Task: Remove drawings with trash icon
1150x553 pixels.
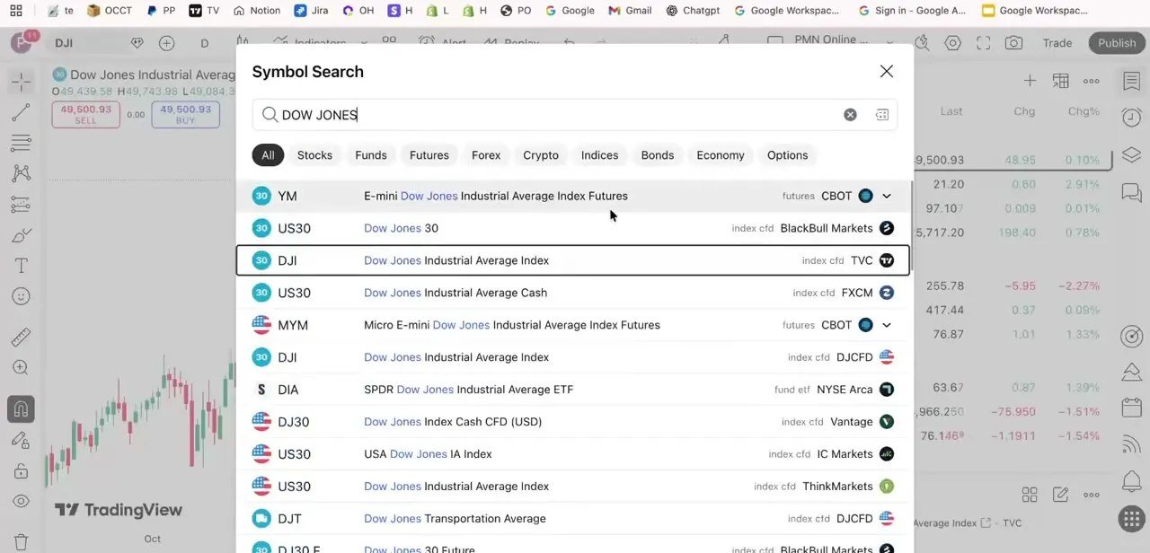Action: pyautogui.click(x=21, y=542)
